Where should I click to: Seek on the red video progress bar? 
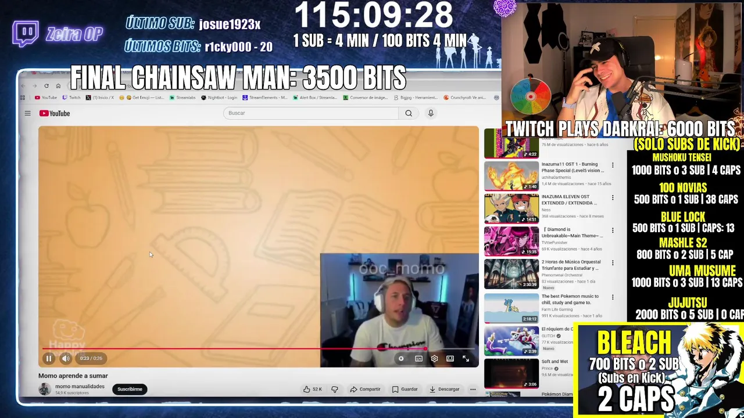click(259, 349)
